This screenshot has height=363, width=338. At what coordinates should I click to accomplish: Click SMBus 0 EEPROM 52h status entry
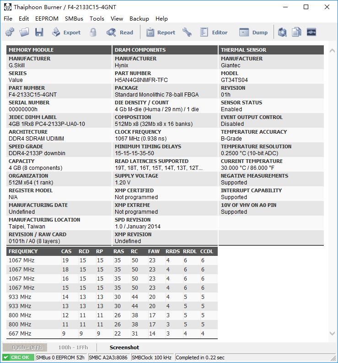coord(60,357)
